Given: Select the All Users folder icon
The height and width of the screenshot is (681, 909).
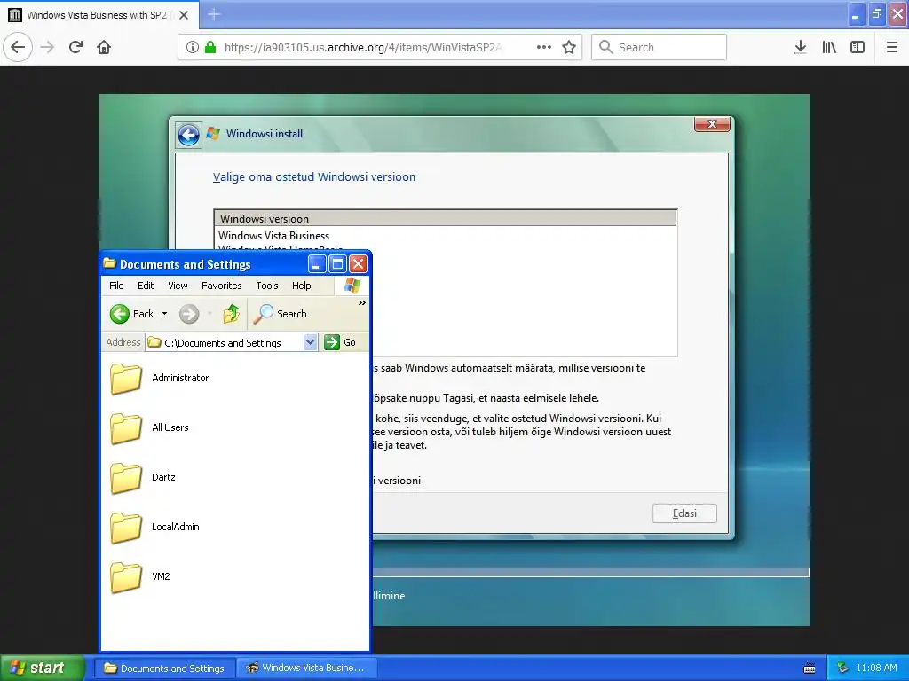Looking at the screenshot, I should (126, 428).
